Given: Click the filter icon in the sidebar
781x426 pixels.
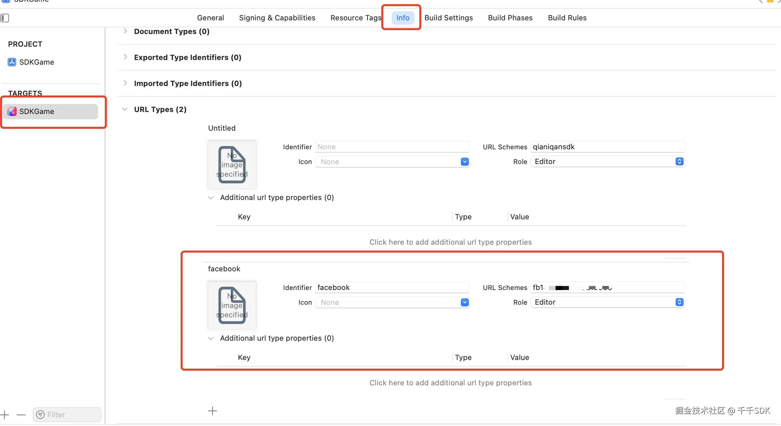Looking at the screenshot, I should point(40,415).
